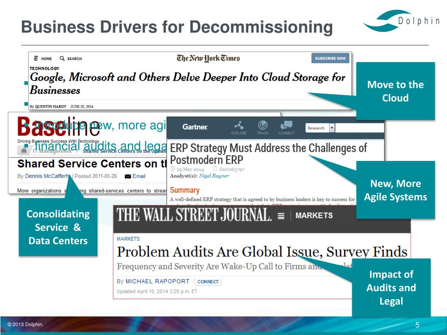Open the Problem Audits headline
Image resolution: width=447 pixels, height=335 pixels.
click(x=262, y=252)
